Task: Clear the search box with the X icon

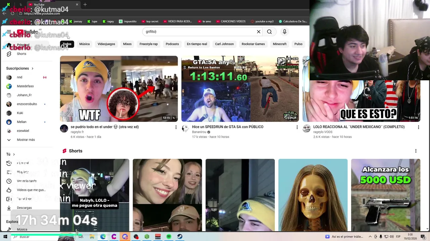Action: [x=259, y=31]
